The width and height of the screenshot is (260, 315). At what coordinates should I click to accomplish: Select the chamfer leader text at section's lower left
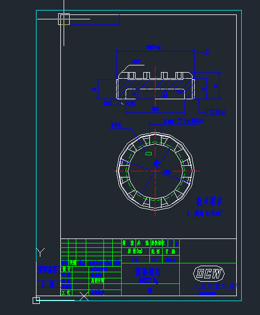108,103
